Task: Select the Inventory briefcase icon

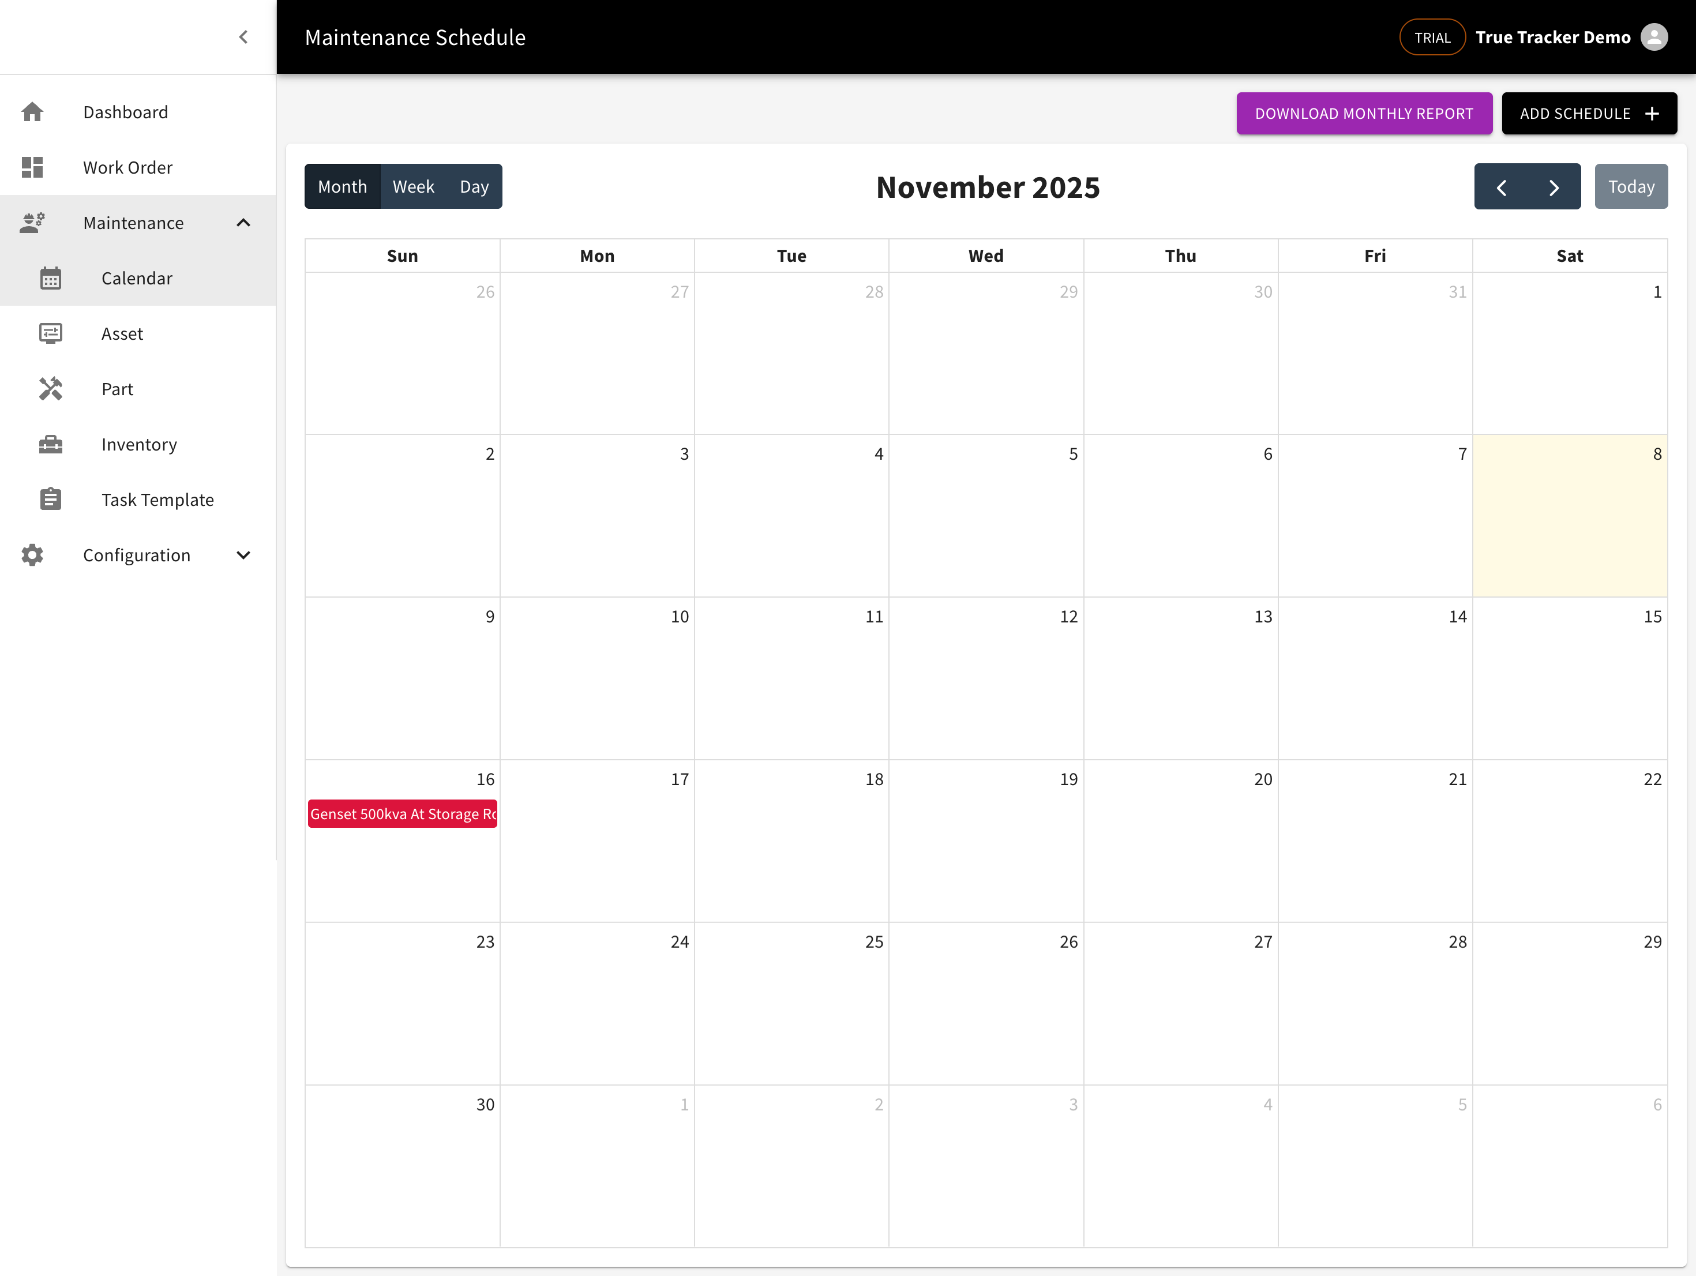Action: pos(51,444)
